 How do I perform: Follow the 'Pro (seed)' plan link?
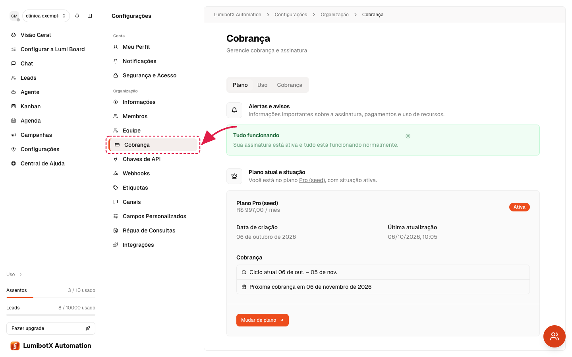312,180
